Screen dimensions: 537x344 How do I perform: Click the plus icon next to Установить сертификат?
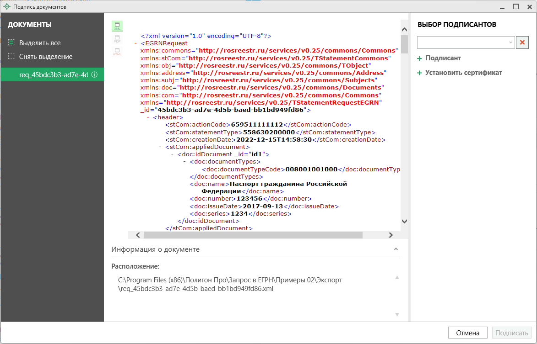pos(419,73)
